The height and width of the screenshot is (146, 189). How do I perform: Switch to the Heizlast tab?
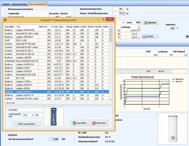(6, 4)
